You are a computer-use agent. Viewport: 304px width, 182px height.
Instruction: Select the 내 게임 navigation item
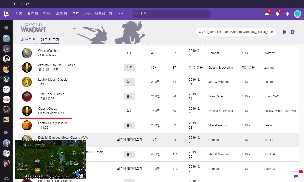point(61,14)
